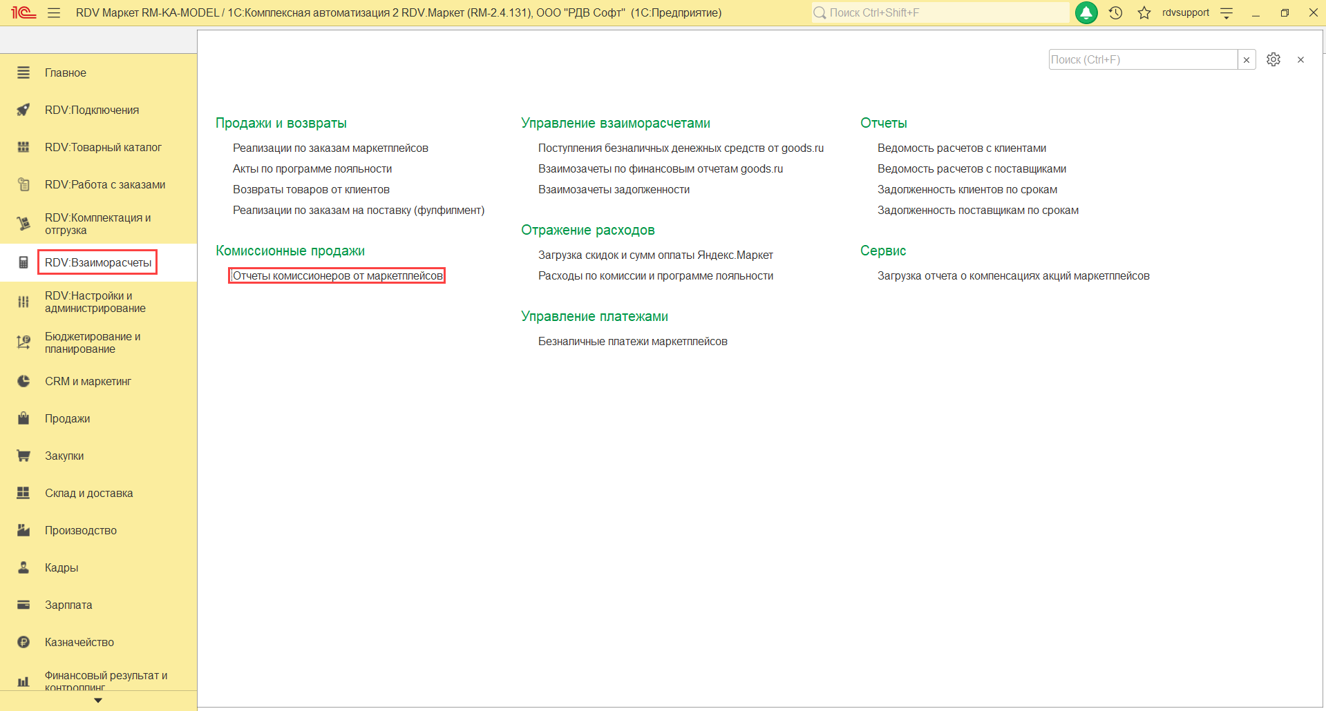Image resolution: width=1326 pixels, height=711 pixels.
Task: Open the Главное section
Action: tap(66, 72)
